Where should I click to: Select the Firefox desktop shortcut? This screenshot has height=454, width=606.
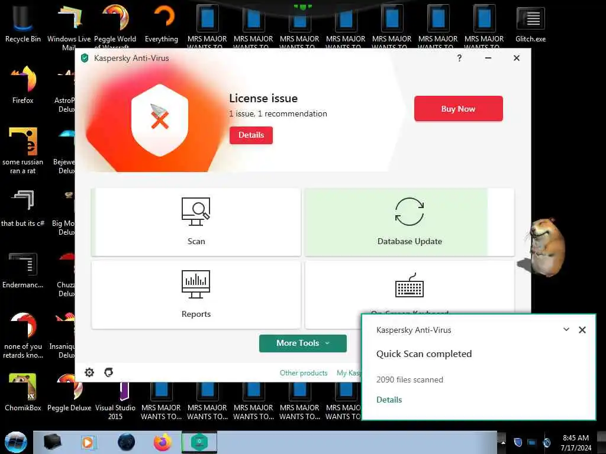tap(23, 85)
